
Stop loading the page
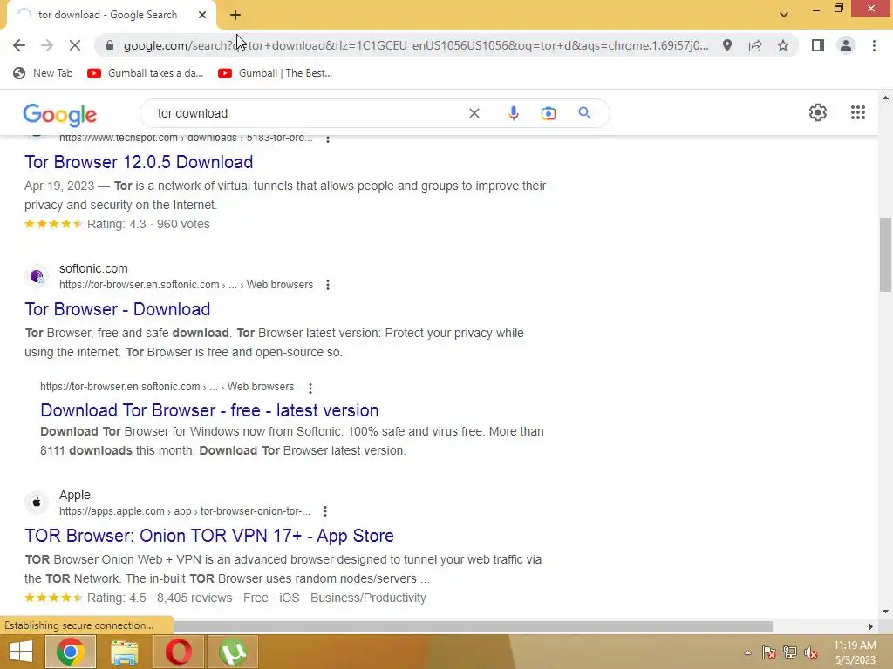coord(75,45)
